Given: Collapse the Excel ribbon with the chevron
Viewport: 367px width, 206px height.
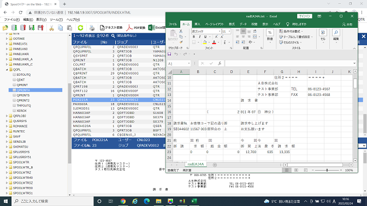Looking at the screenshot, I should [x=354, y=49].
